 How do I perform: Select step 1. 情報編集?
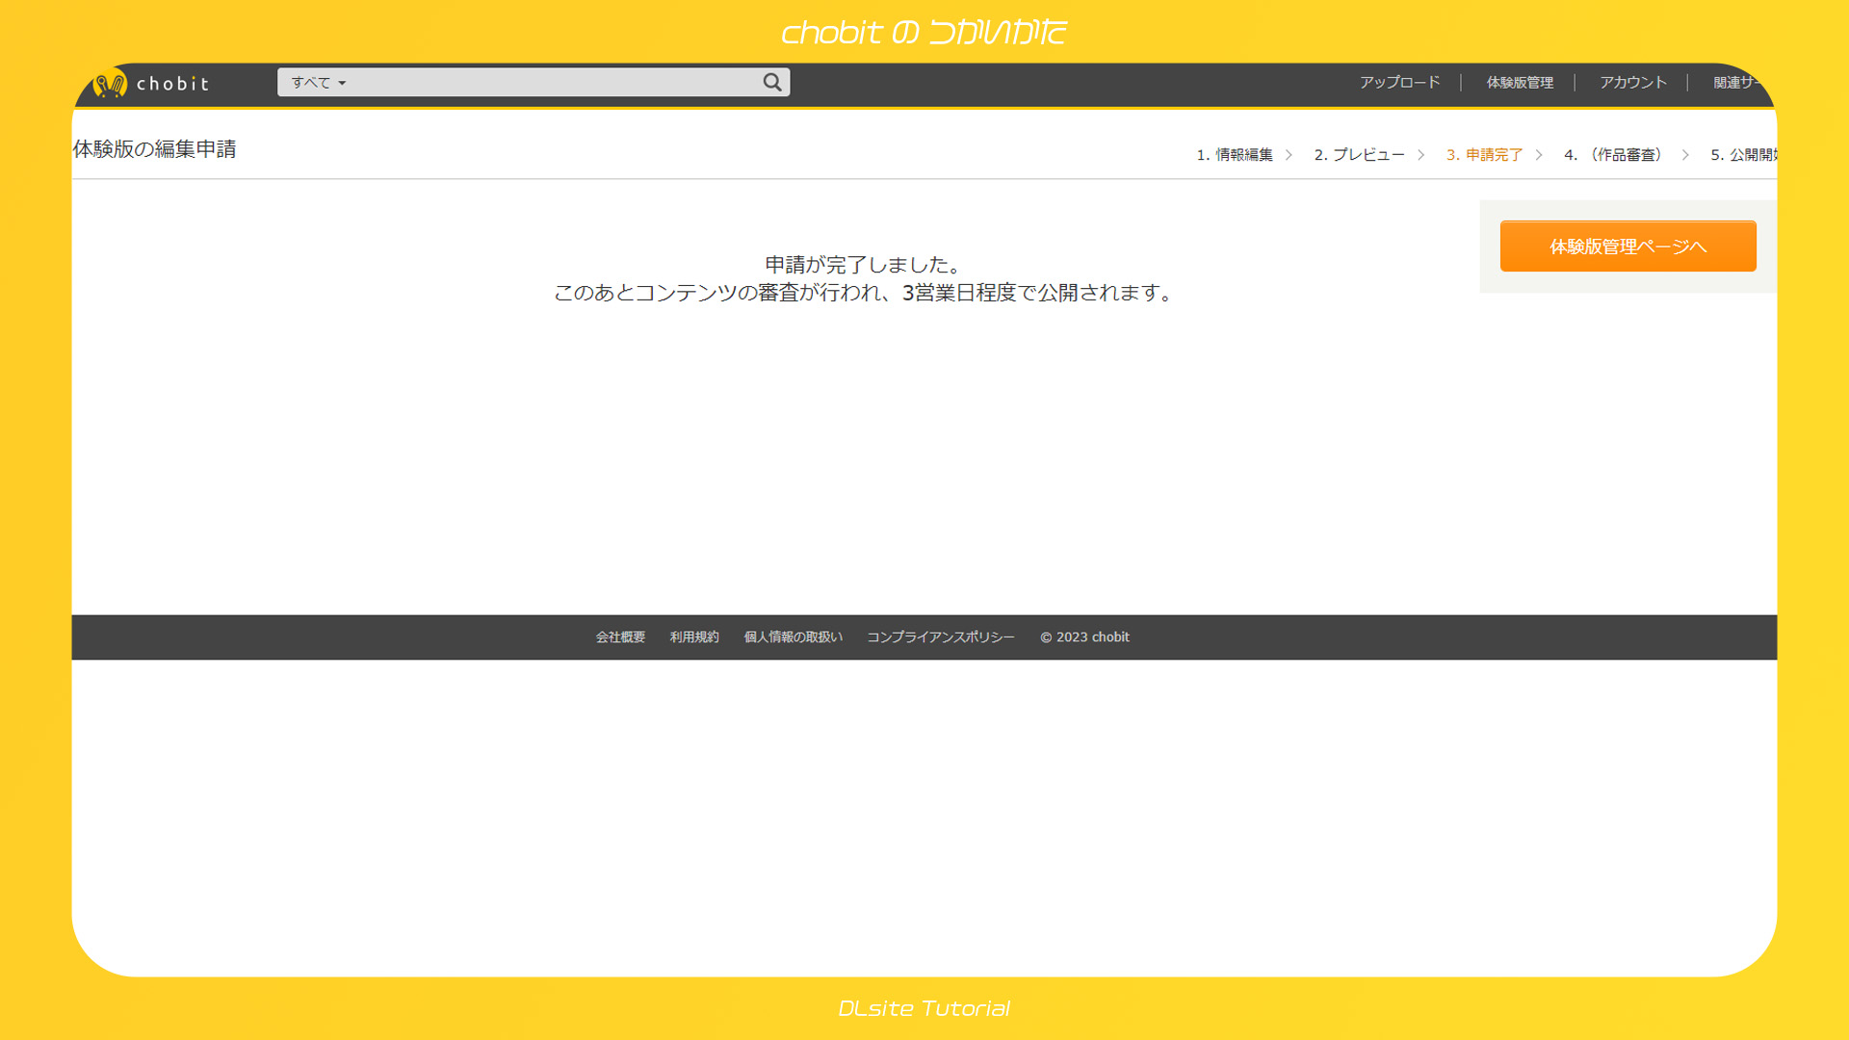pyautogui.click(x=1235, y=155)
